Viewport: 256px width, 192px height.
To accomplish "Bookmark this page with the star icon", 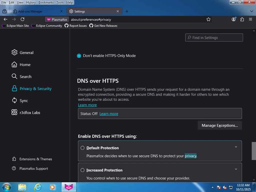I will [x=208, y=19].
